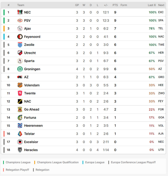Sort table by GP column header

(x=77, y=5)
